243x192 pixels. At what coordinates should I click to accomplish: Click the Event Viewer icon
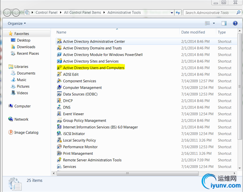[x=59, y=114]
